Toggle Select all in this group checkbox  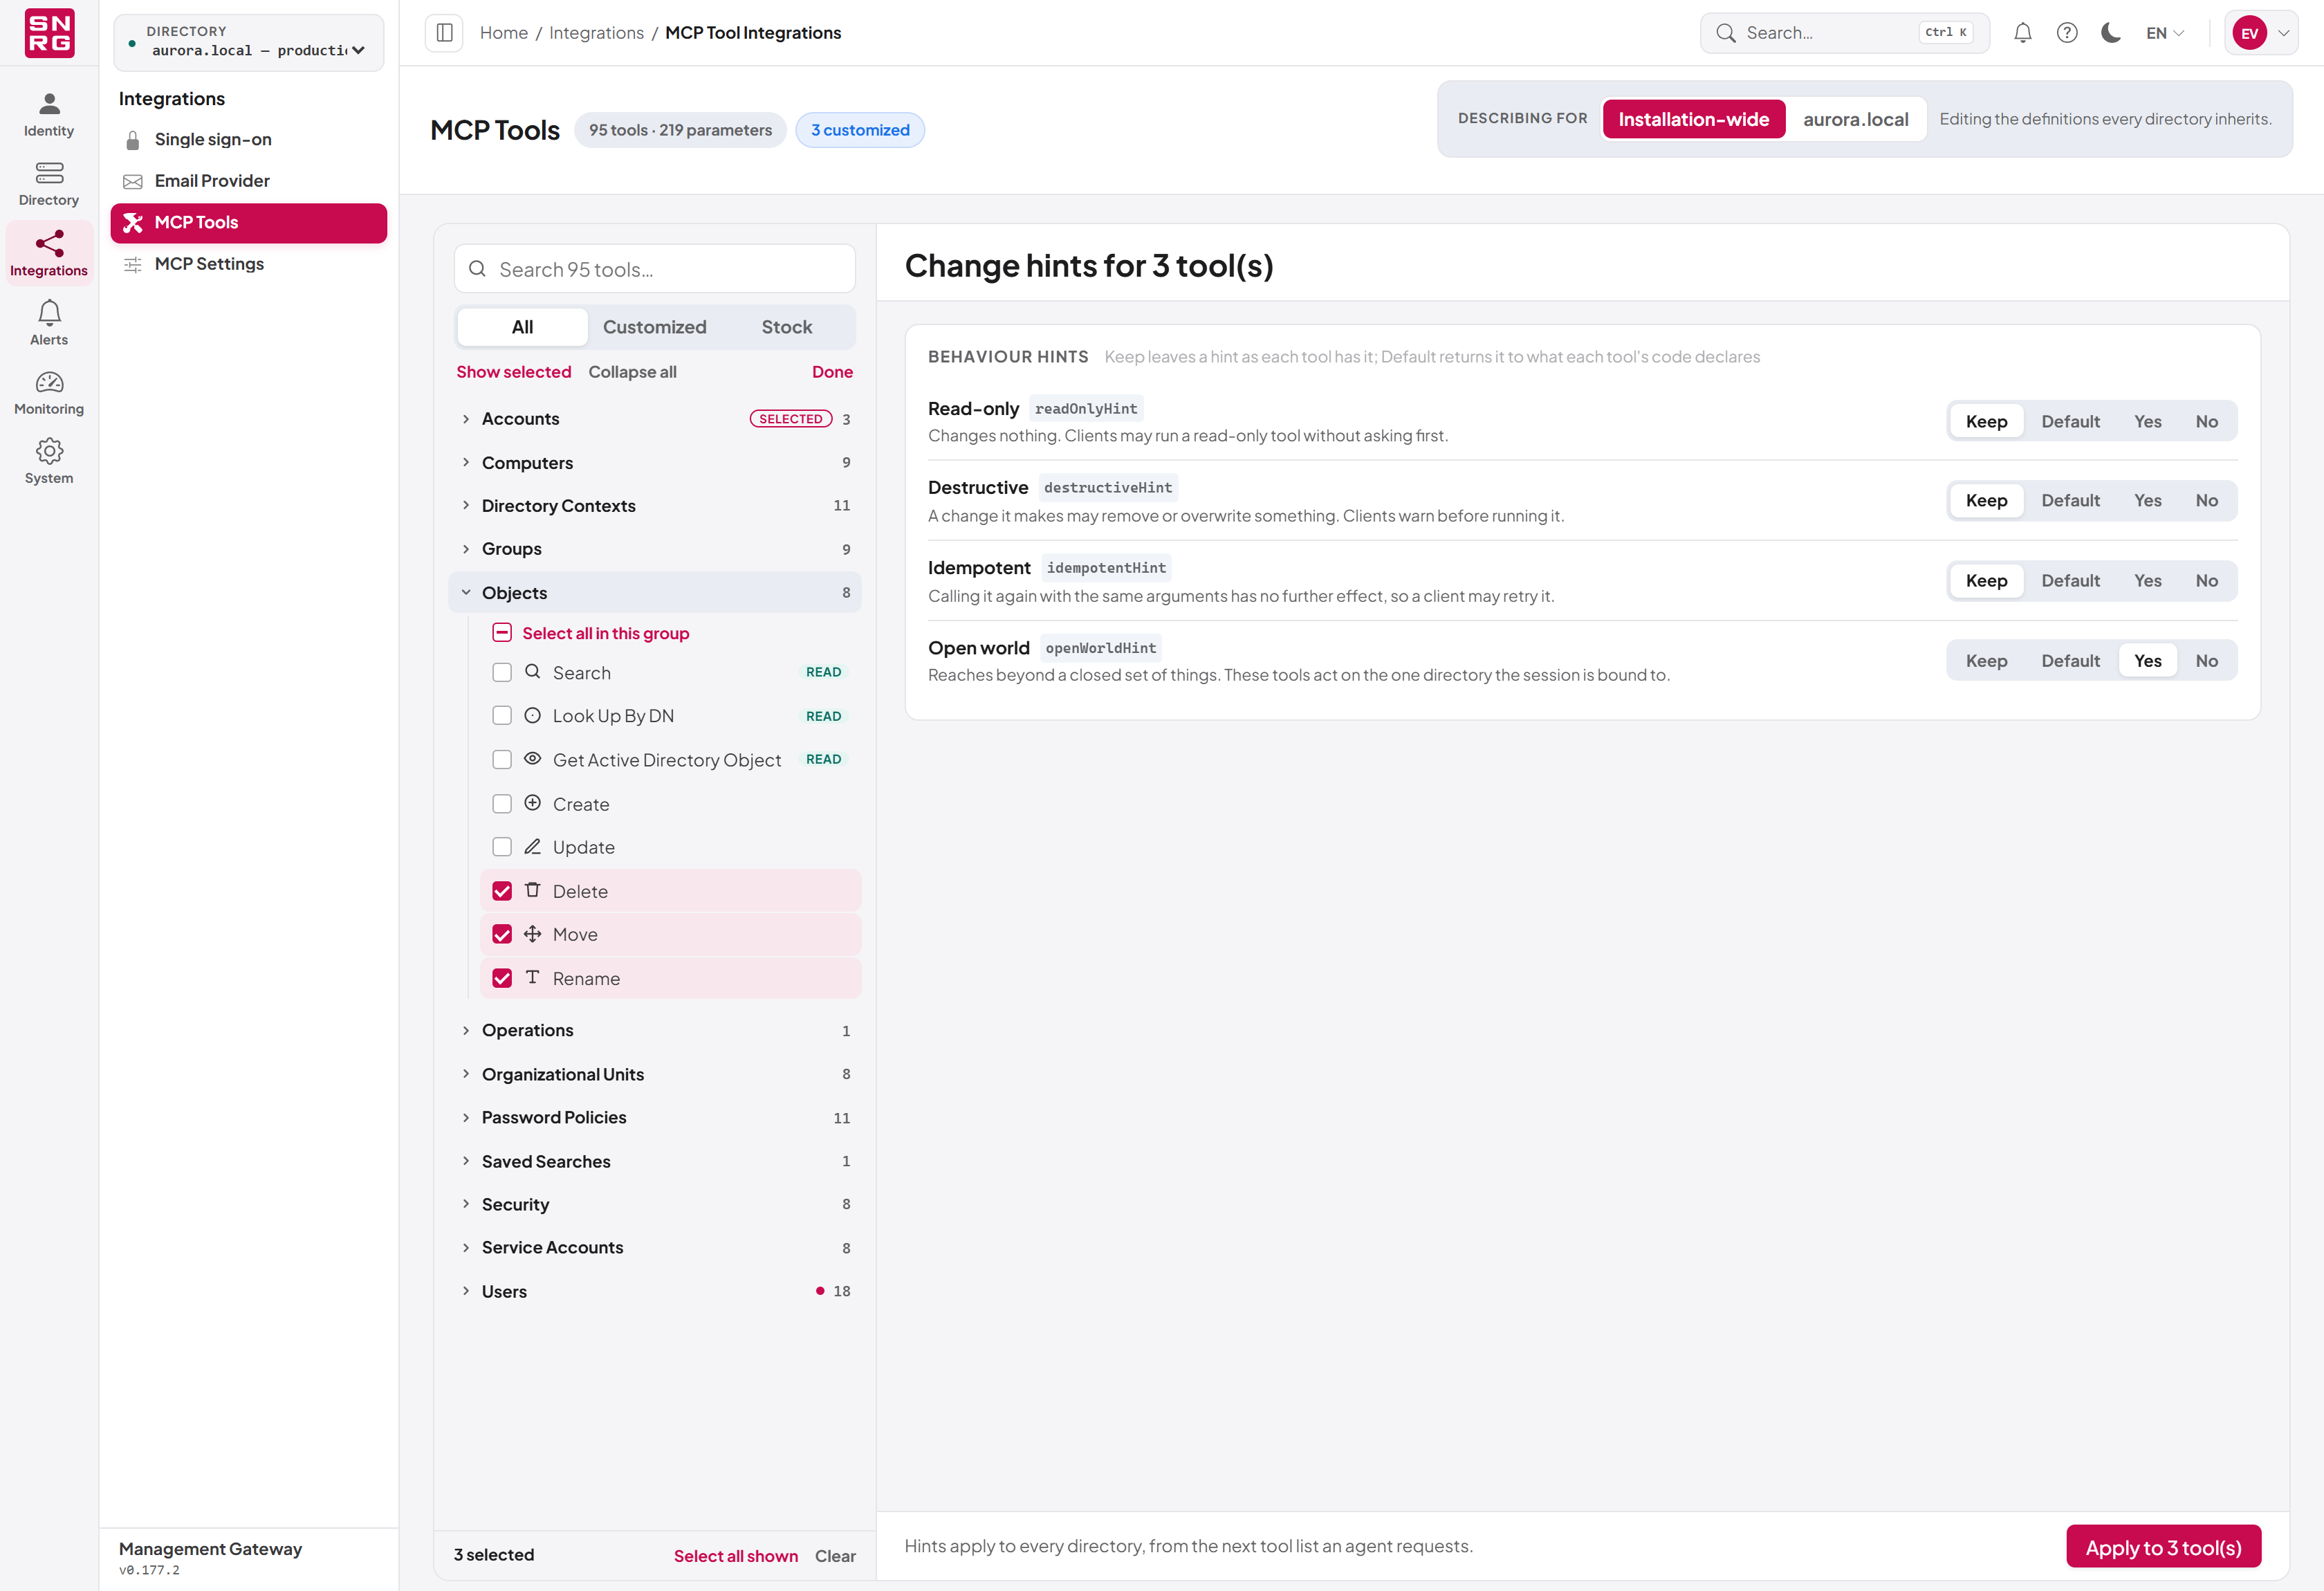point(502,633)
